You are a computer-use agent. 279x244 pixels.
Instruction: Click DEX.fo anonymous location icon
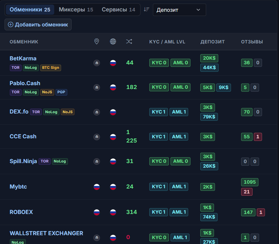pyautogui.click(x=97, y=112)
